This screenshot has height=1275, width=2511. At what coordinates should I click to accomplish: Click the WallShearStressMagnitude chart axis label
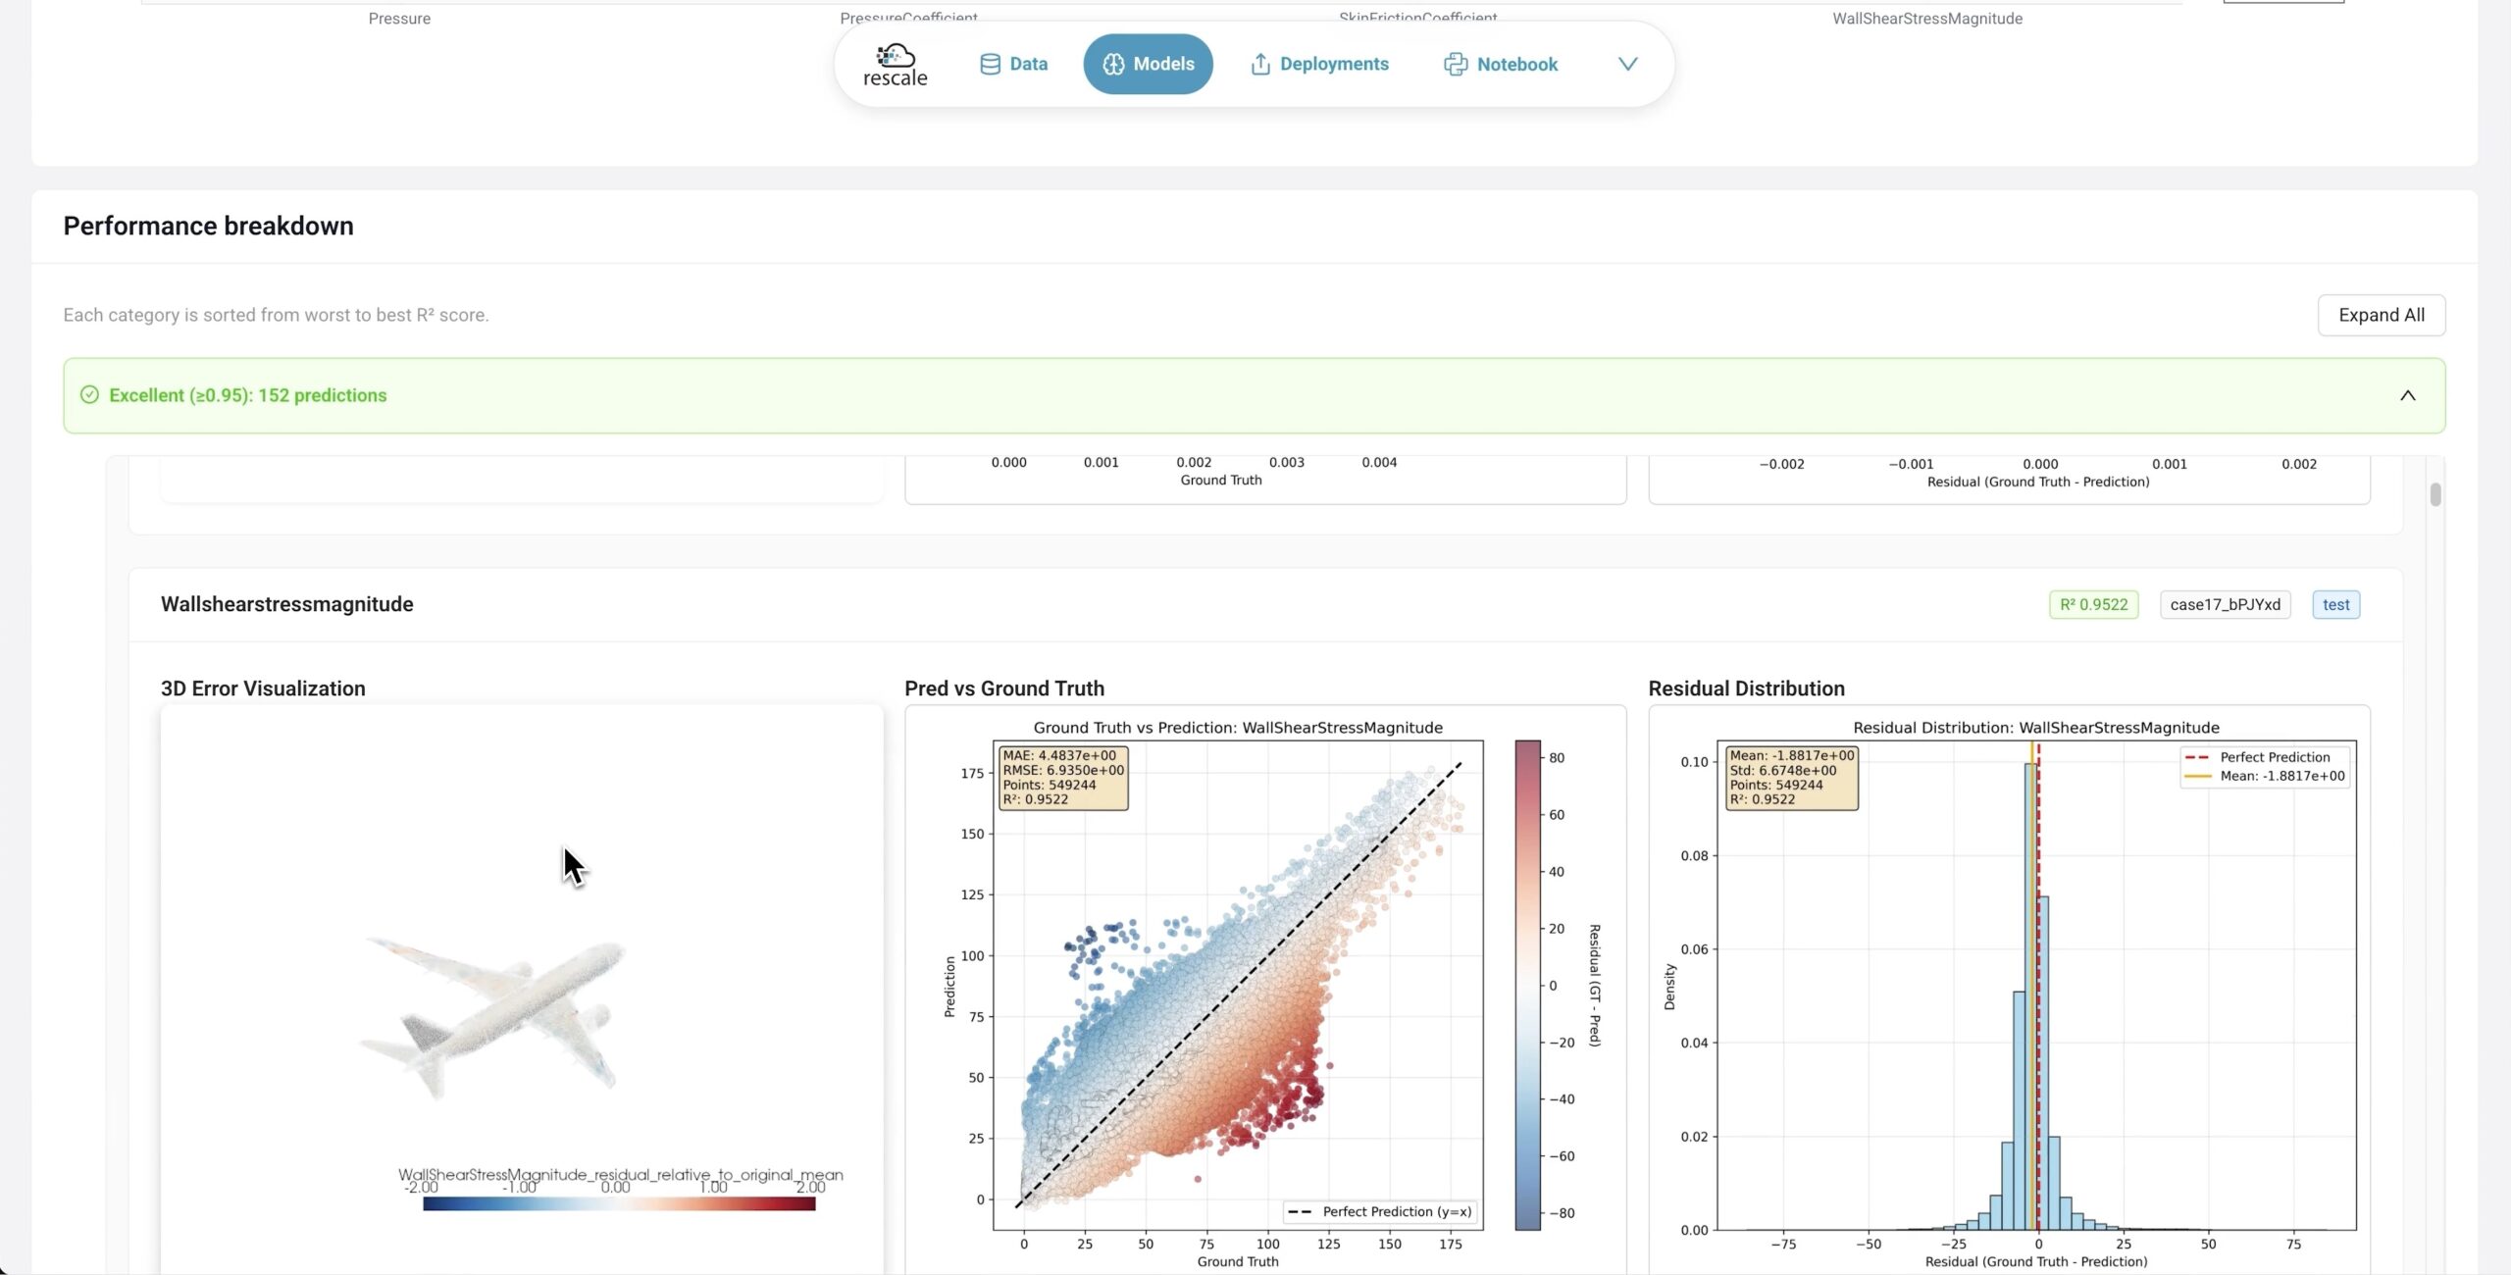[1927, 19]
